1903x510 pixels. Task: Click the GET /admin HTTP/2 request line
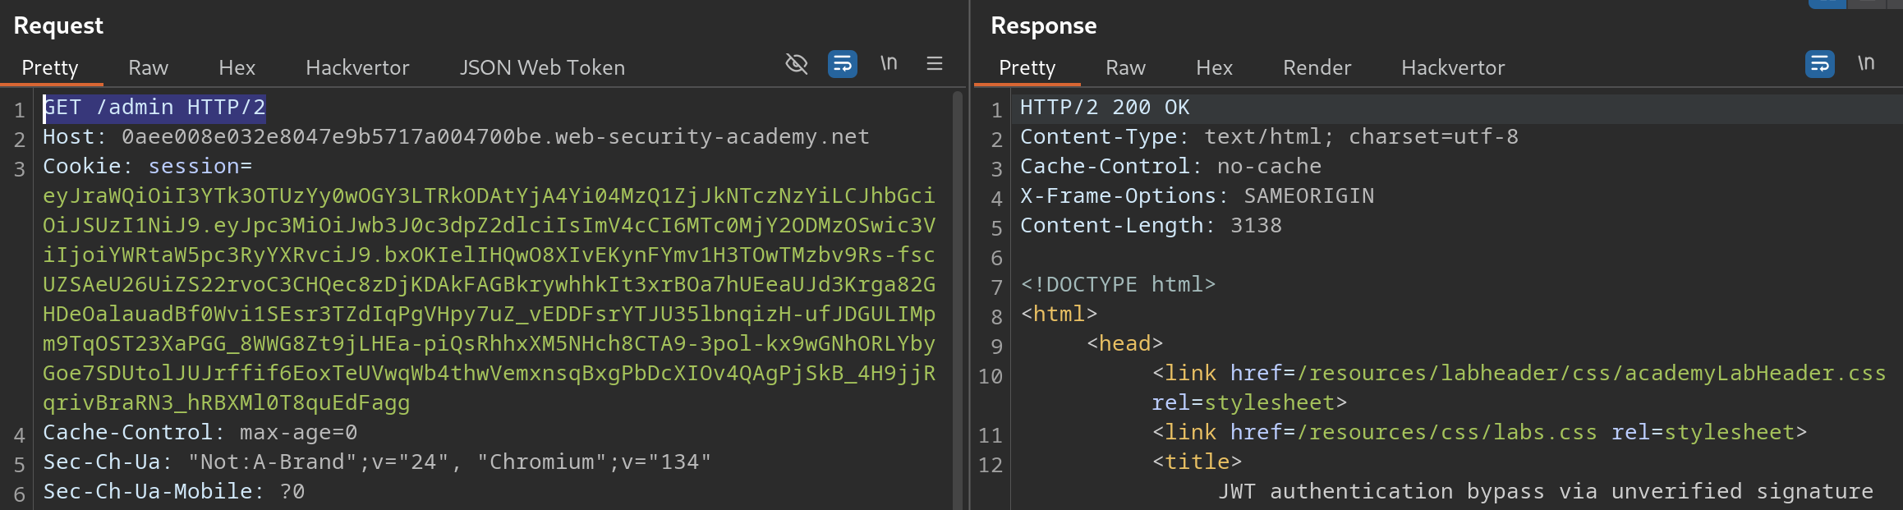(154, 108)
